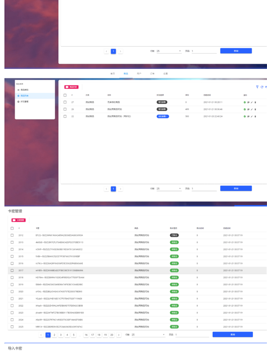Check the checkbox for card number 2012

pyautogui.click(x=12, y=235)
